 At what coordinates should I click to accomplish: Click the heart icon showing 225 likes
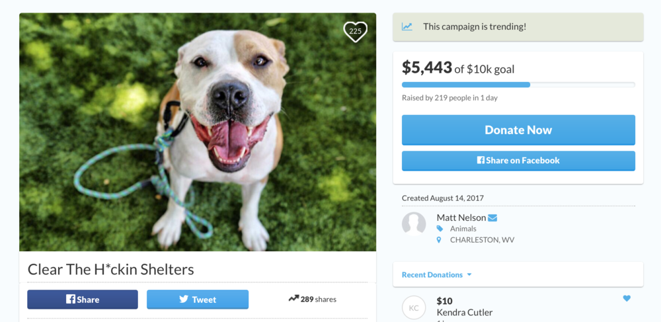click(355, 31)
